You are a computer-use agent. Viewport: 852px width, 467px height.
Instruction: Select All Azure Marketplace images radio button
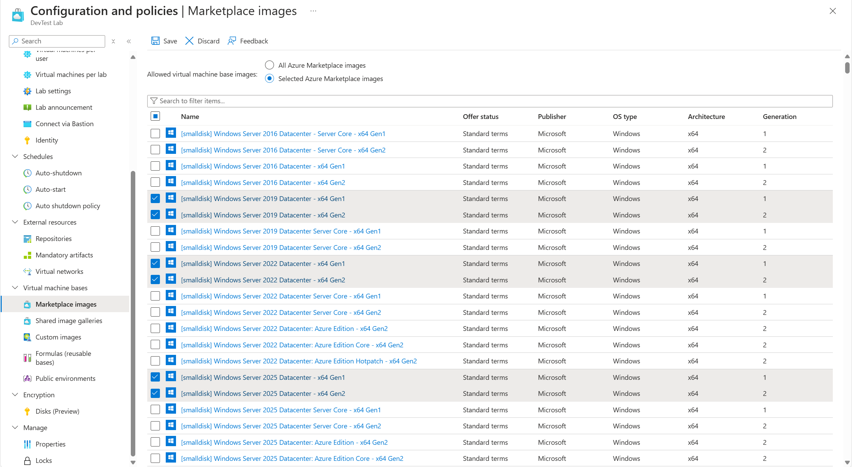tap(270, 65)
